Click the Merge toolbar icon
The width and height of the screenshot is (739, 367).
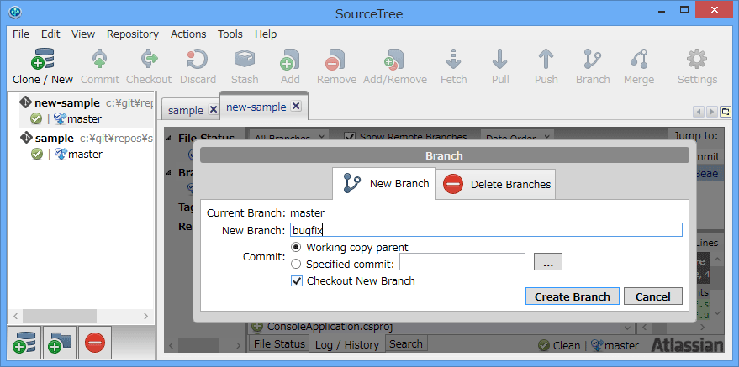tap(639, 60)
